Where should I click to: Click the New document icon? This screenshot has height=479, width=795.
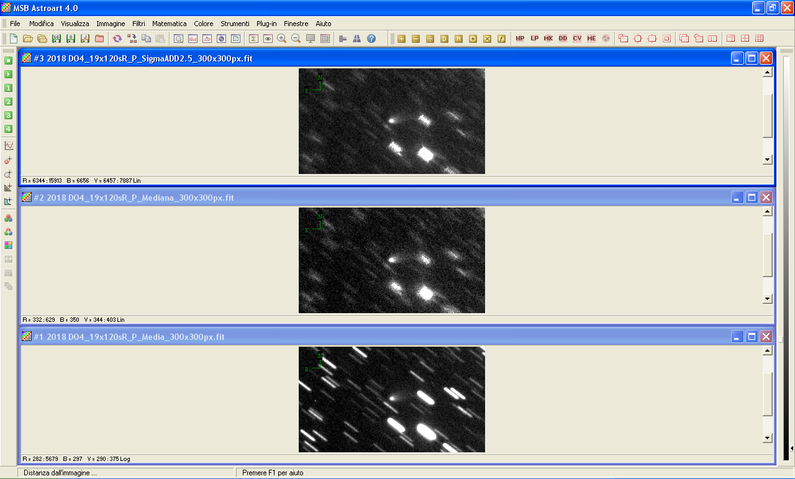tap(13, 39)
